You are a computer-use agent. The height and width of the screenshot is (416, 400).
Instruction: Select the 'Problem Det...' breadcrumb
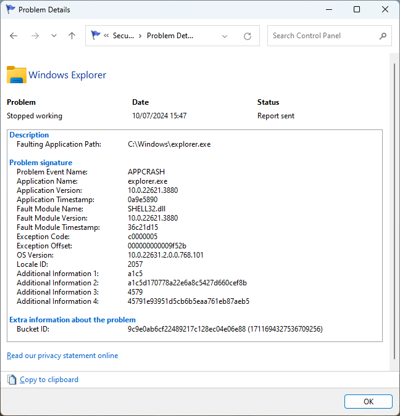[170, 36]
